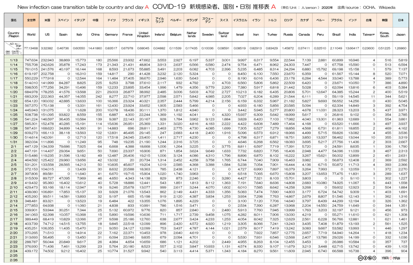413x265 pixels.
Task: Select the 'Korea, South' column header
Action: (384, 34)
